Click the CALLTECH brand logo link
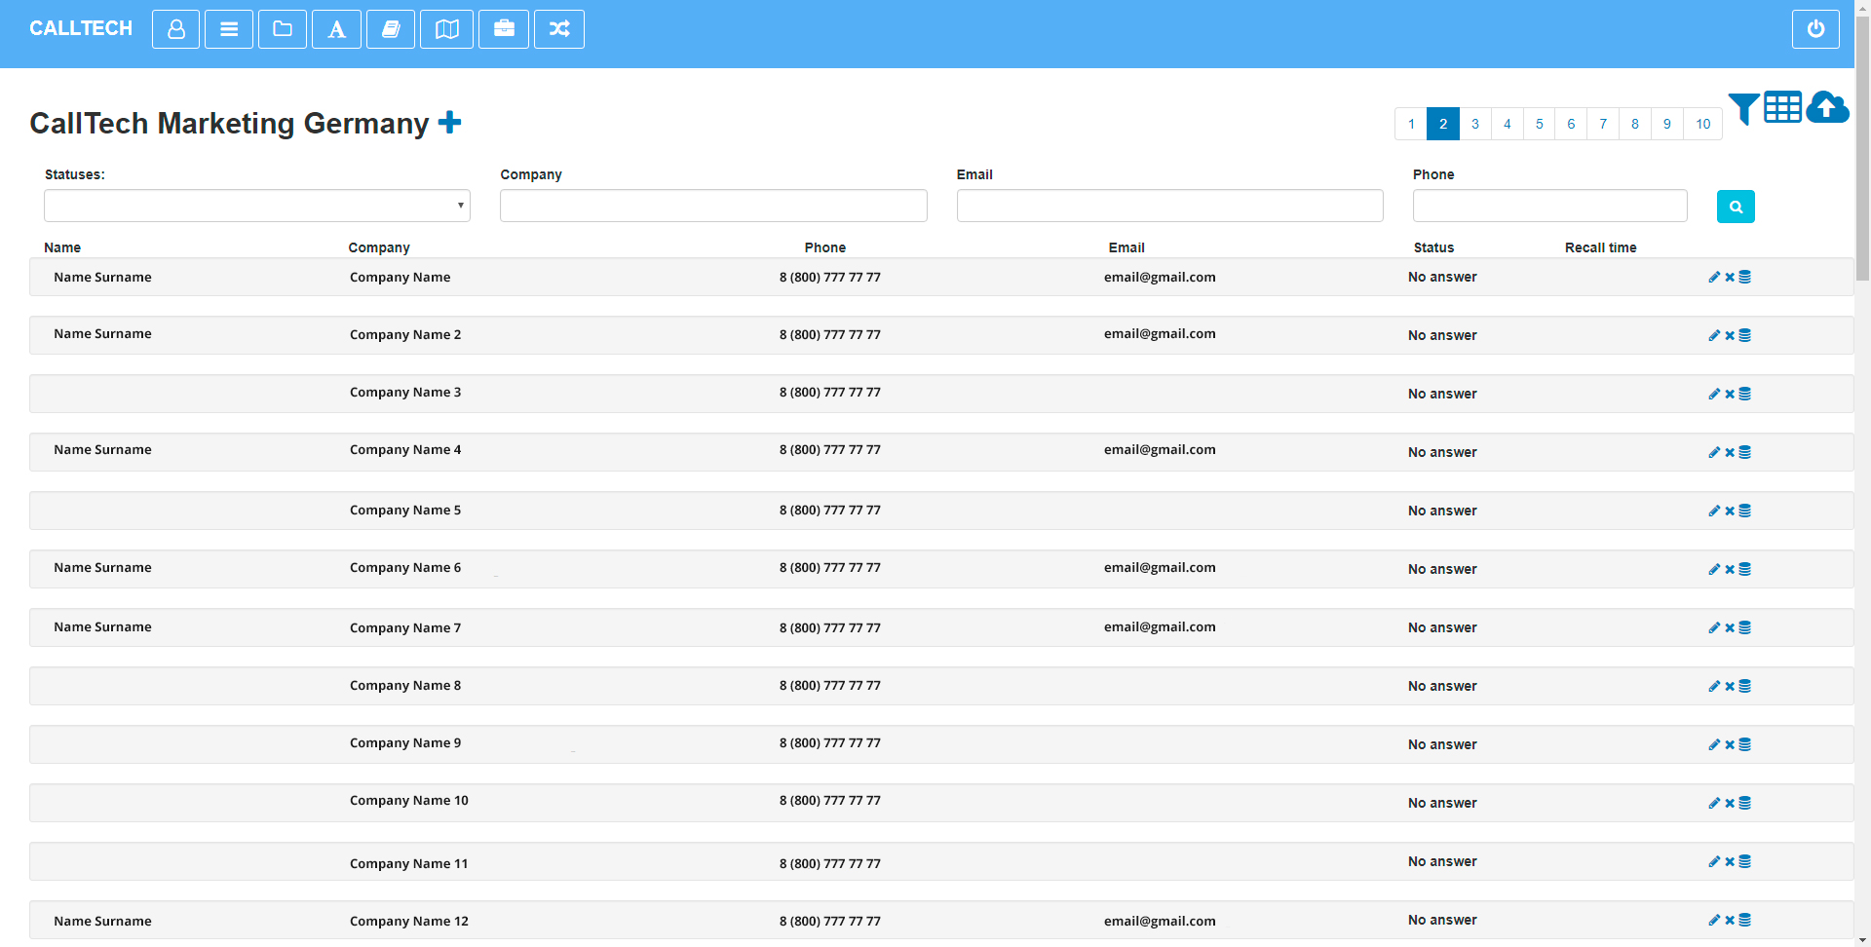The width and height of the screenshot is (1871, 947). [x=81, y=28]
